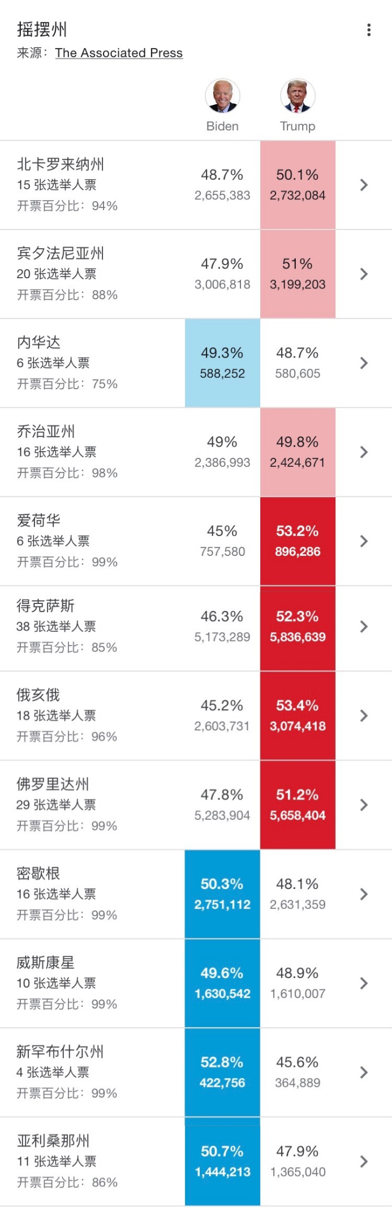
Task: Expand the 俄亥俄 row chevron
Action: pyautogui.click(x=364, y=715)
